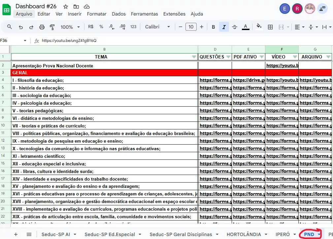Open the Calibri font dropdown
Image resolution: width=333 pixels, height=239 pixels.
(x=157, y=27)
